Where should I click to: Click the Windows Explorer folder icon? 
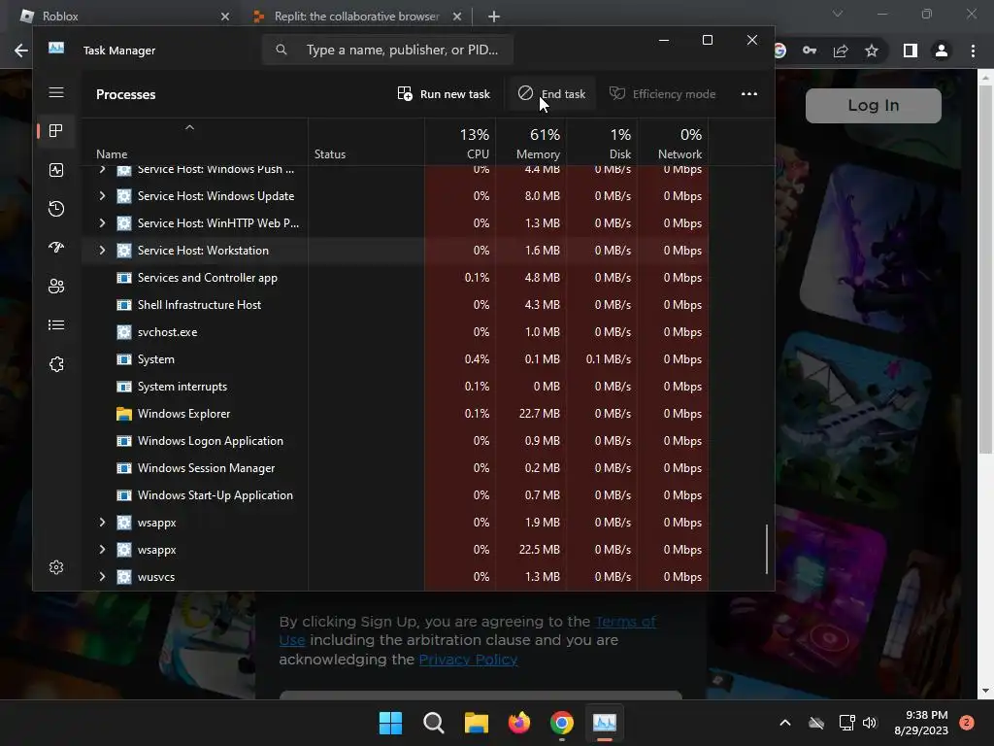click(124, 414)
